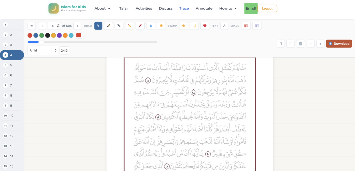355x171 pixels.
Task: Click the Islam for Kids moon logo
Action: pos(54,8)
